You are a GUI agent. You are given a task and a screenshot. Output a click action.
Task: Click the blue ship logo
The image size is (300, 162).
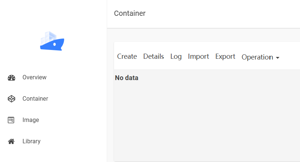click(52, 41)
